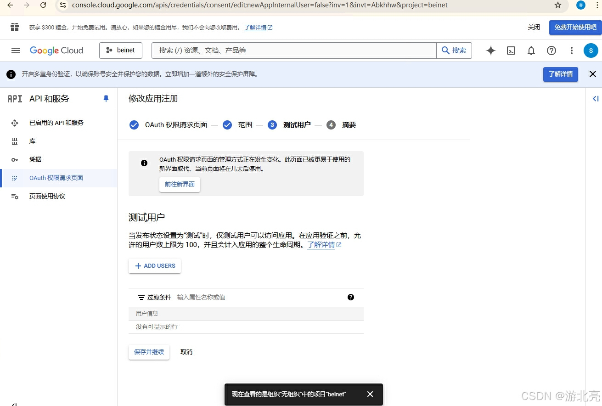602x406 pixels.
Task: Dismiss the multi-factor authentication banner
Action: [593, 74]
